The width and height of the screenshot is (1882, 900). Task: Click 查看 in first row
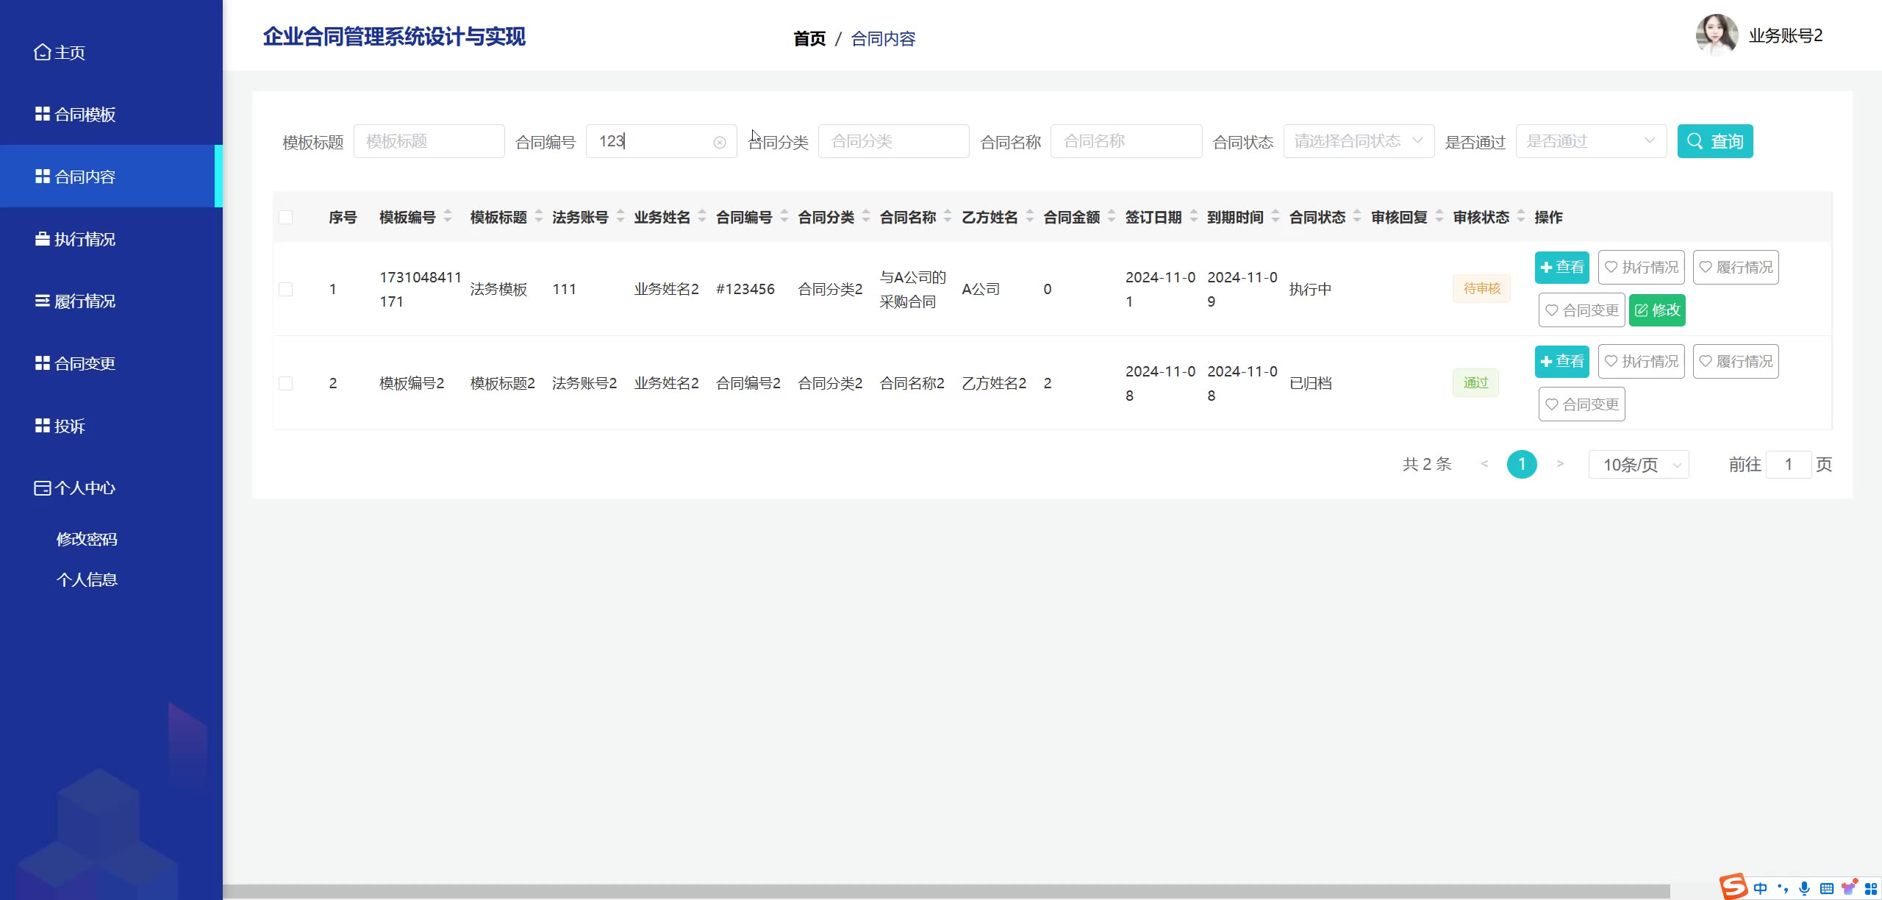(1561, 268)
